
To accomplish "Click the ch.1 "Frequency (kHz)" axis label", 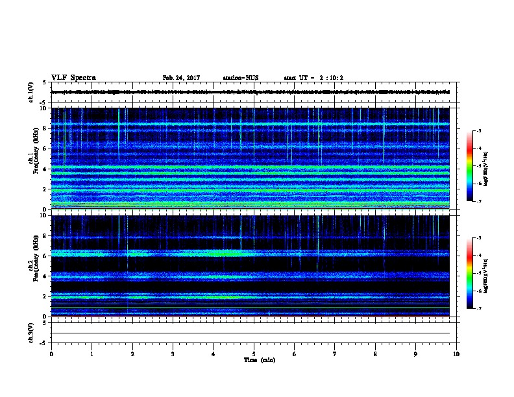I will point(36,150).
